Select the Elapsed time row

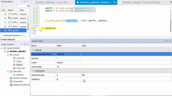(x=101, y=54)
